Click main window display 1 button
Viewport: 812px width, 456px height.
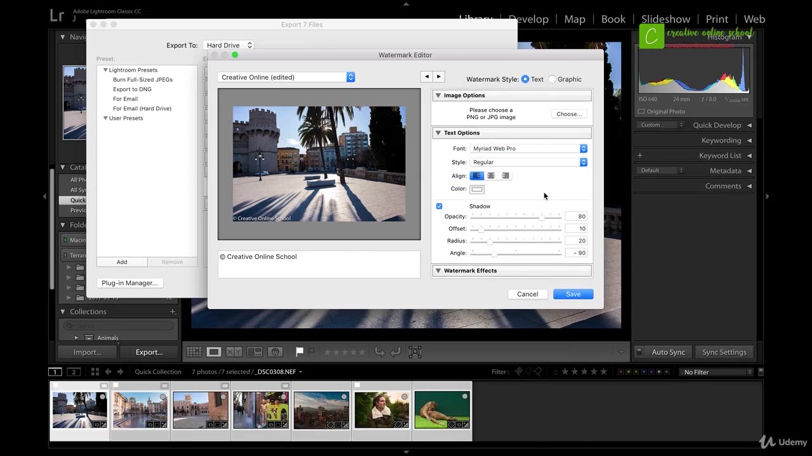click(55, 372)
